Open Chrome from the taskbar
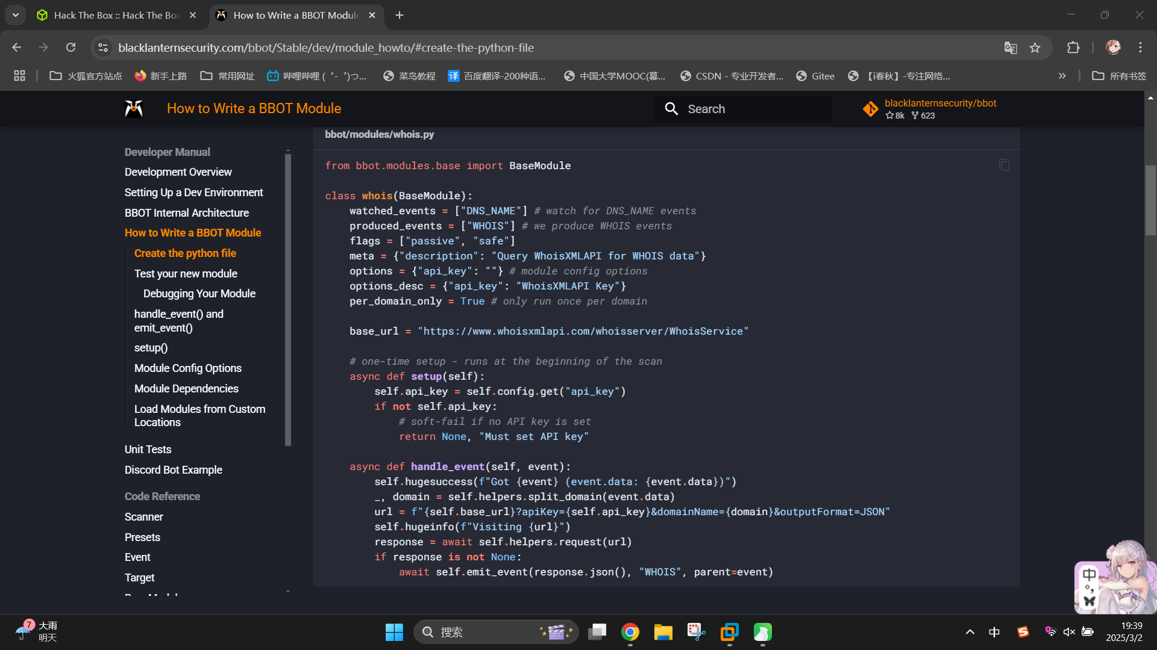Screen dimensions: 1157x650 point(630,632)
